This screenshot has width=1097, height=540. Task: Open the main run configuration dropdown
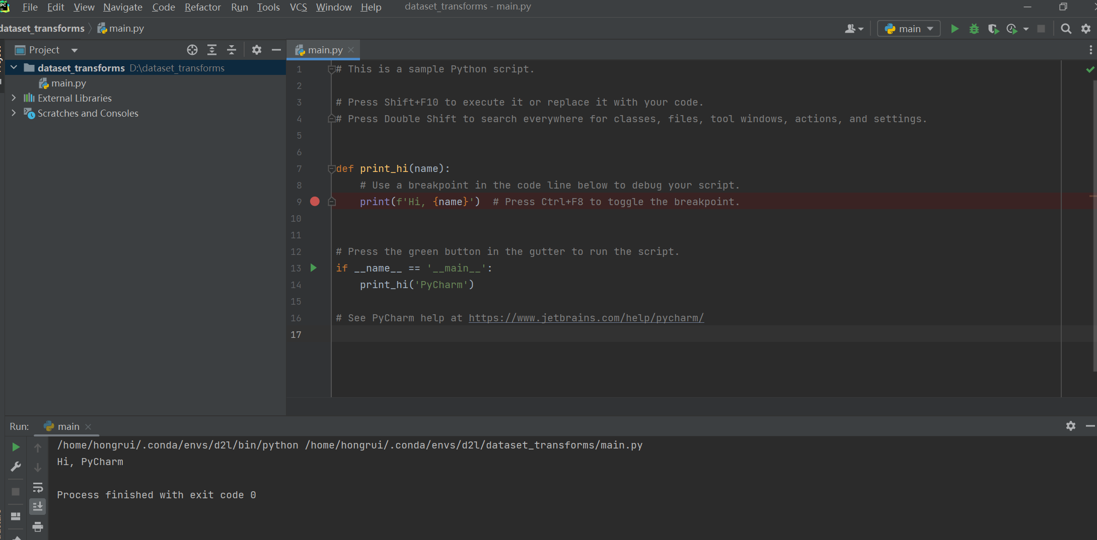pyautogui.click(x=909, y=29)
